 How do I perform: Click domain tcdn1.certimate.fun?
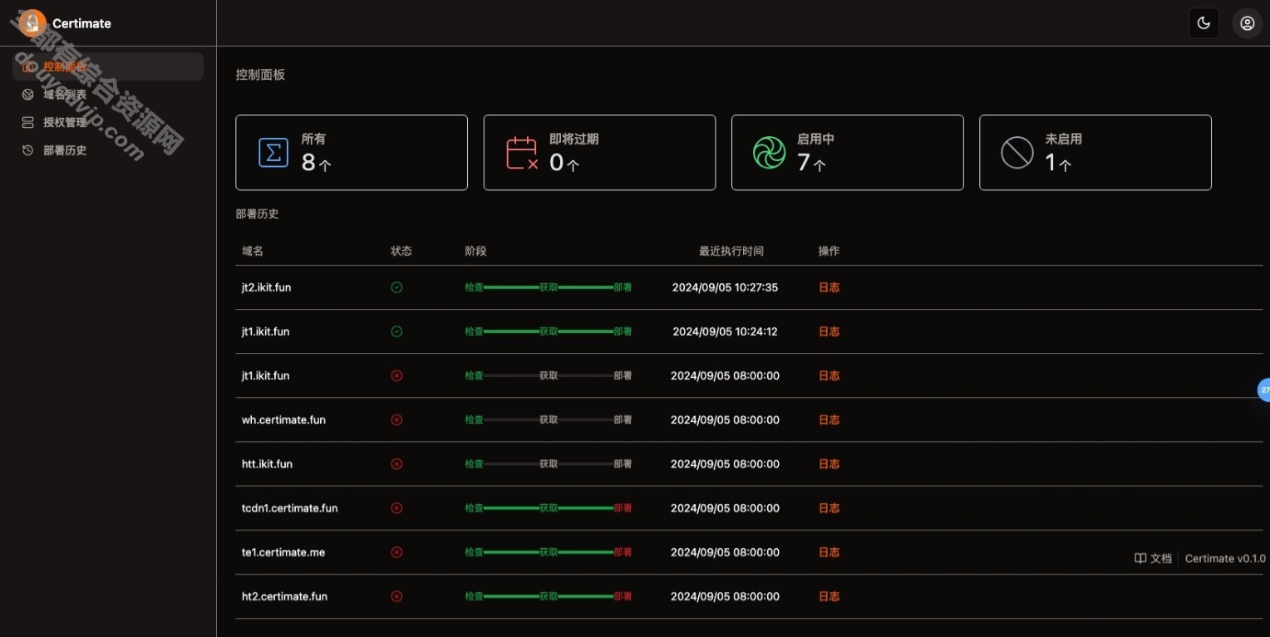tap(289, 507)
